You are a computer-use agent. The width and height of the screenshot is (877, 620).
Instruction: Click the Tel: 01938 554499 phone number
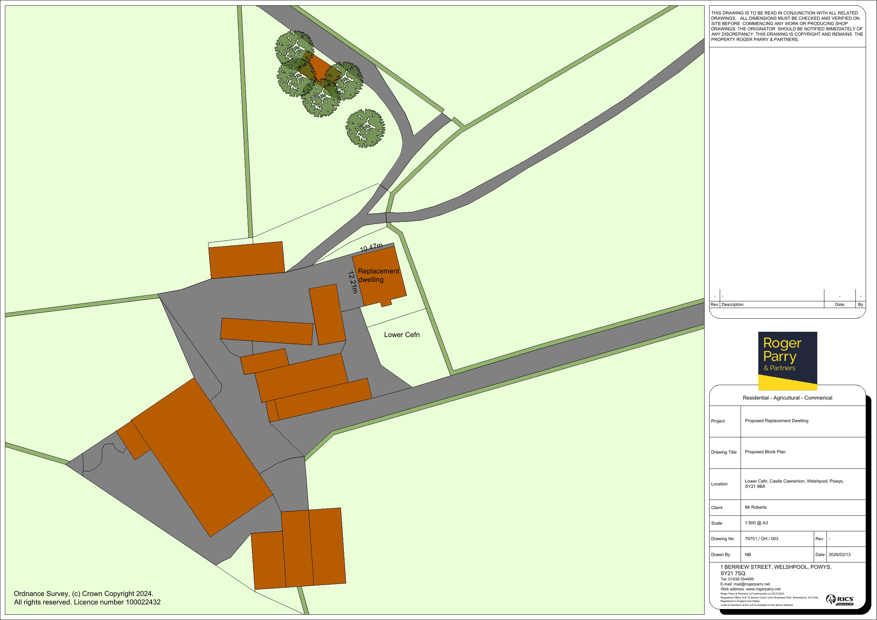(737, 579)
